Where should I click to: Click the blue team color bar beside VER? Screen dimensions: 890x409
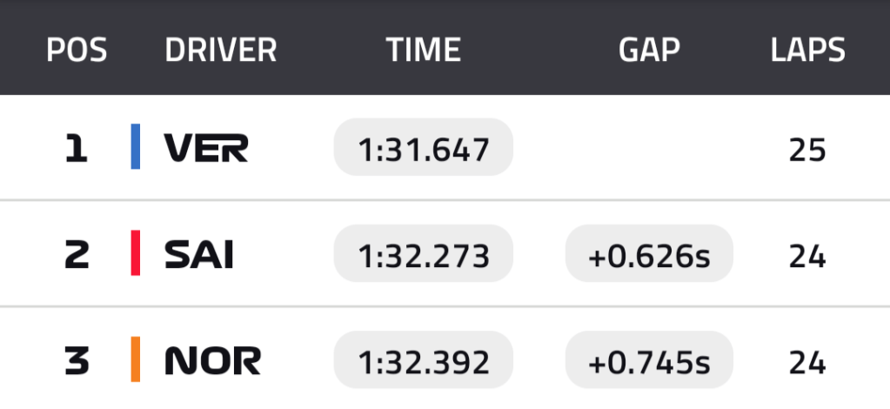(136, 147)
